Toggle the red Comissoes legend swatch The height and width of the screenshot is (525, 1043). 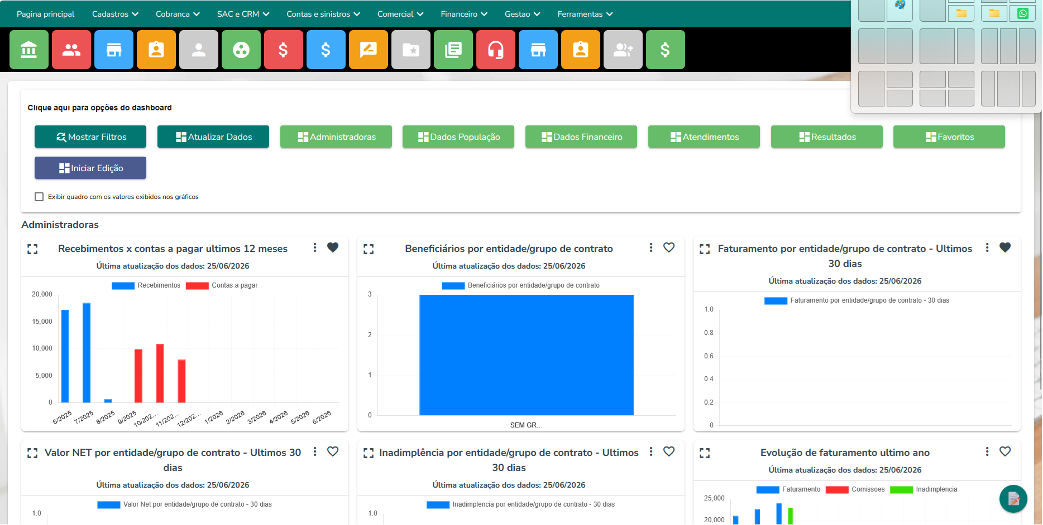(837, 490)
